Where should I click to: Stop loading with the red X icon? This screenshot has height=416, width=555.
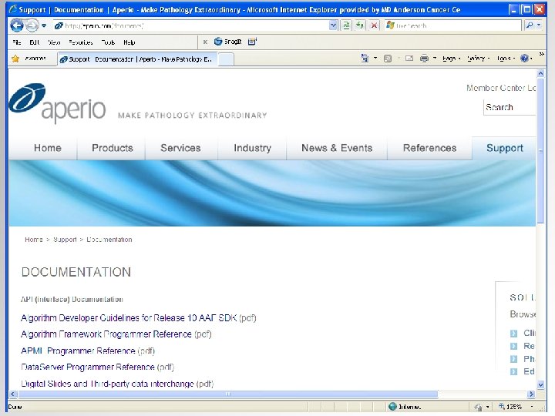point(374,25)
